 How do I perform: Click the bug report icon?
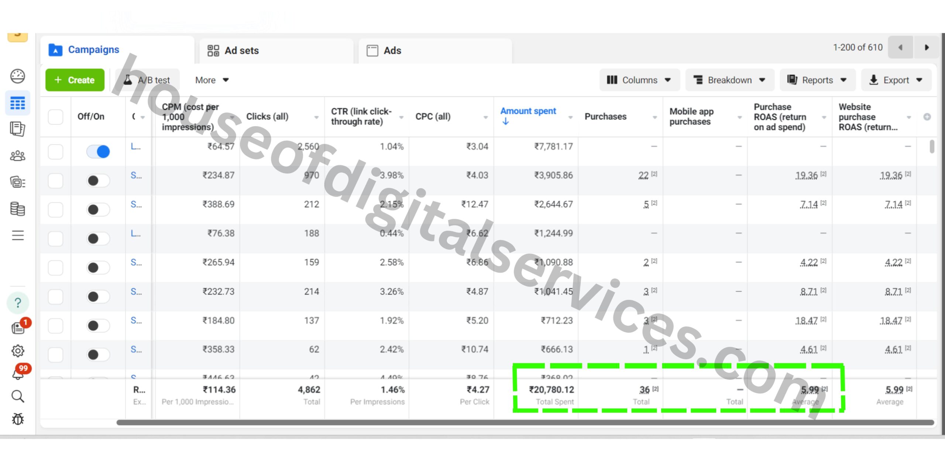point(17,419)
